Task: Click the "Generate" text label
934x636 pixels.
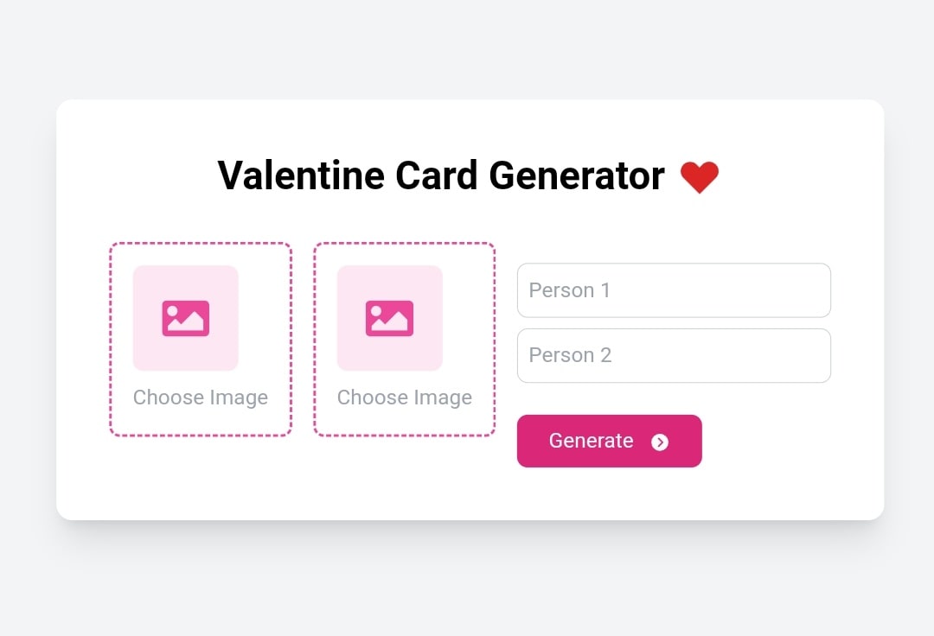Action: 591,441
